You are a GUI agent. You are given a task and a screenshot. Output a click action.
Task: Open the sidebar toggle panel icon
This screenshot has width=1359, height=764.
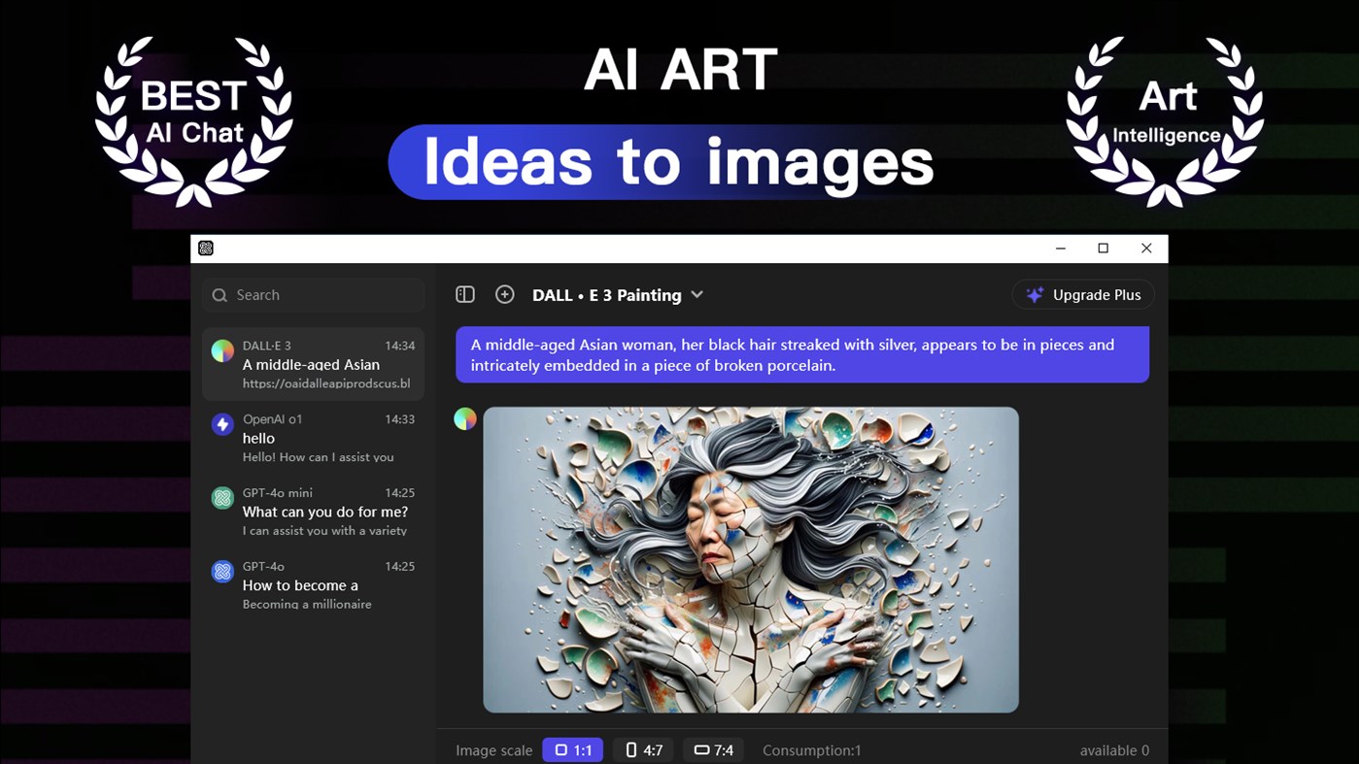[x=465, y=294]
